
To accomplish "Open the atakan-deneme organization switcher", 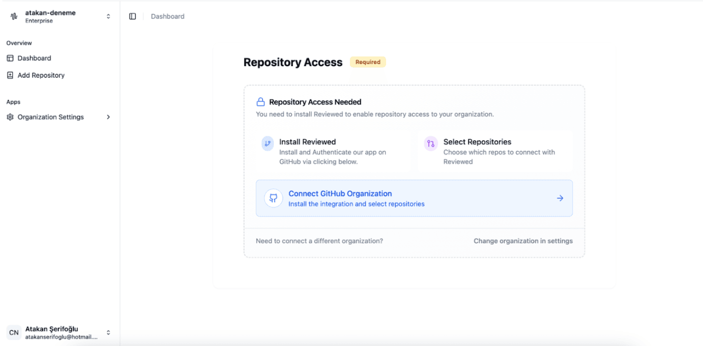I will (x=60, y=17).
